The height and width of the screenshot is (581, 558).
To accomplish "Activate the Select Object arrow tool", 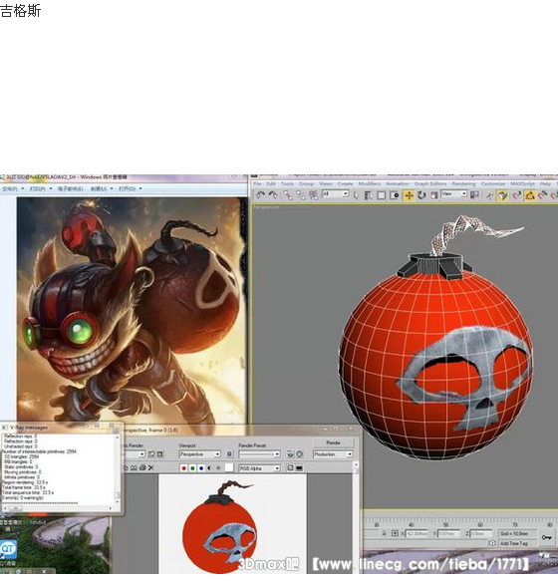I will tap(356, 195).
